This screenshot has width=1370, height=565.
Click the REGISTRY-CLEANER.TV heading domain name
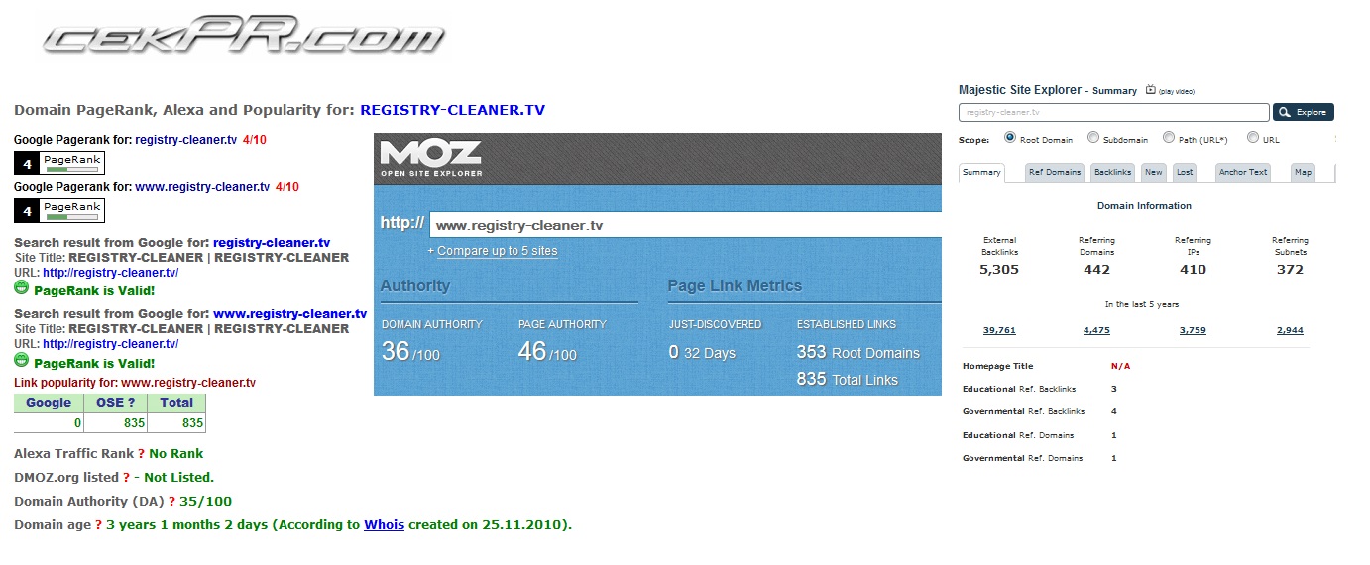click(x=453, y=110)
